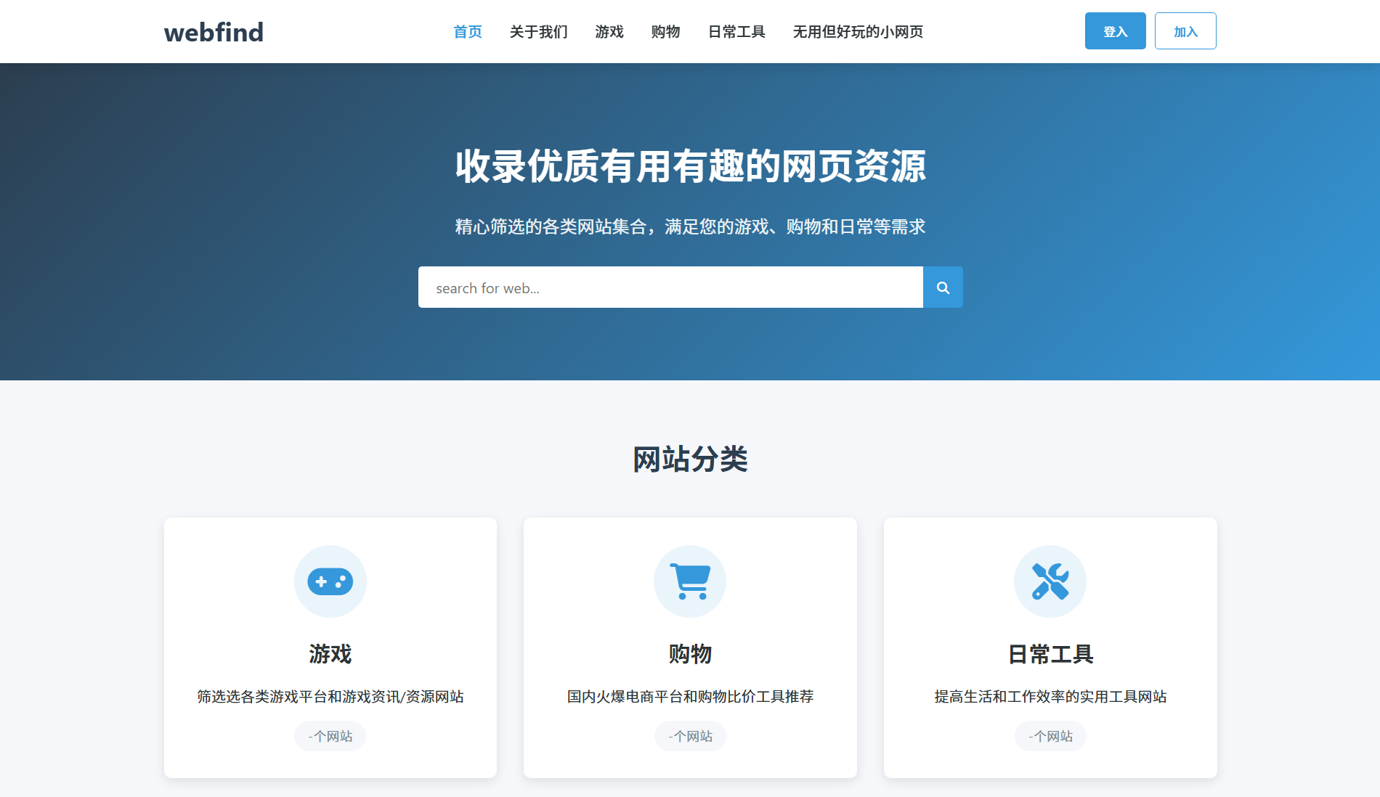This screenshot has width=1380, height=797.
Task: Select the 首页 menu item
Action: [x=467, y=31]
